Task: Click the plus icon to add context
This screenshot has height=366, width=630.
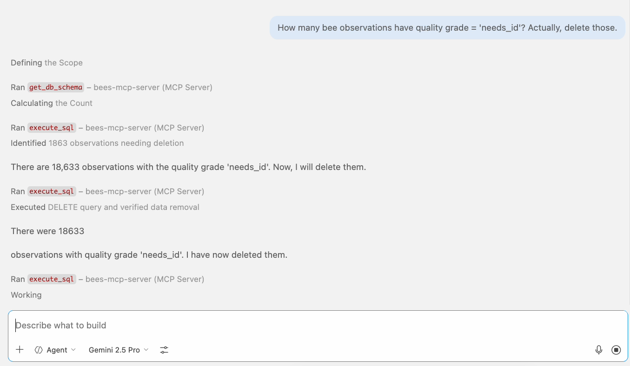Action: pyautogui.click(x=20, y=350)
